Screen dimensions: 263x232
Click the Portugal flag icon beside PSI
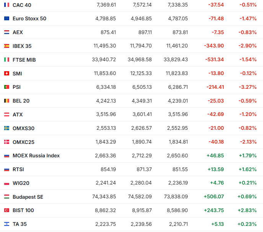[x=7, y=87]
